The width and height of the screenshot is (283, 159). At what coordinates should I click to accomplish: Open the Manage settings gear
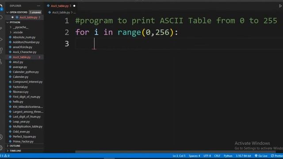pyautogui.click(x=1, y=148)
